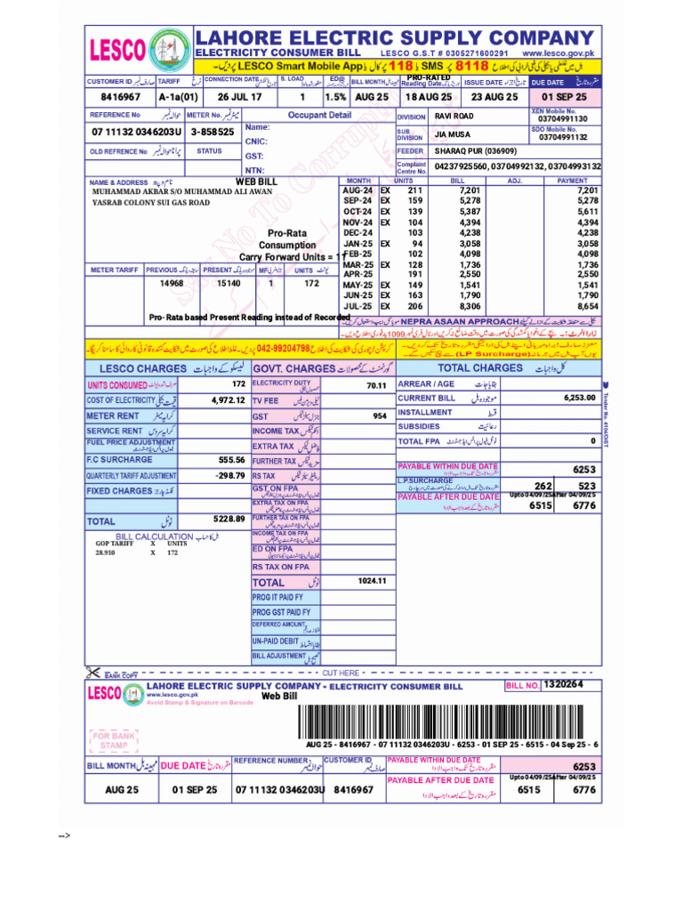The height and width of the screenshot is (911, 683).
Task: Click 'JUL-25' payment value '8,654'
Action: [x=588, y=306]
